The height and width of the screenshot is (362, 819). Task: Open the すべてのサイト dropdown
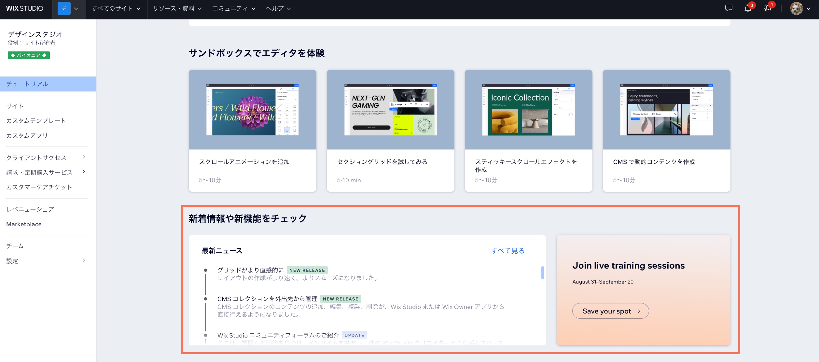click(x=116, y=8)
